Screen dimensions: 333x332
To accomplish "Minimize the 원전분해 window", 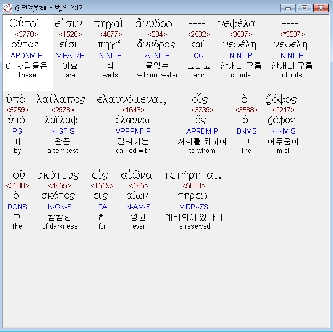I will (288, 8).
